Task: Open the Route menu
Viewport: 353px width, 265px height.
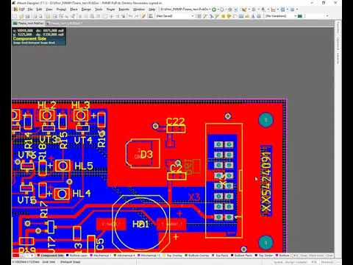Action: pos(110,10)
